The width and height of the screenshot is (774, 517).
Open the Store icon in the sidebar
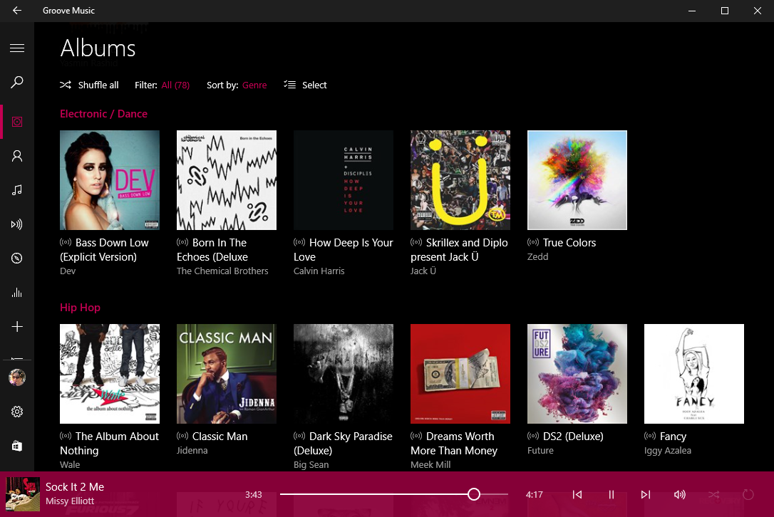coord(17,446)
